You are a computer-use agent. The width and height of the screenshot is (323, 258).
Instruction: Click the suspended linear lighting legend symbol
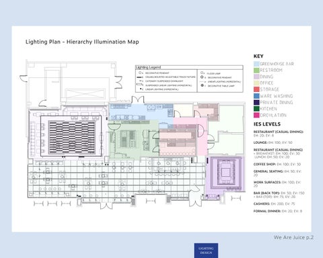(140, 85)
